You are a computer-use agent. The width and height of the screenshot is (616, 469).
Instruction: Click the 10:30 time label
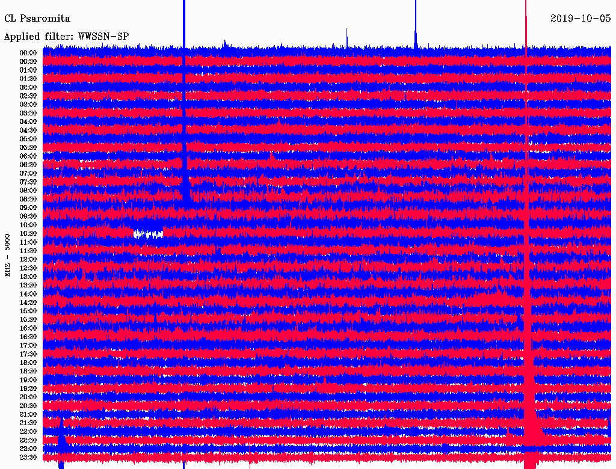28,234
